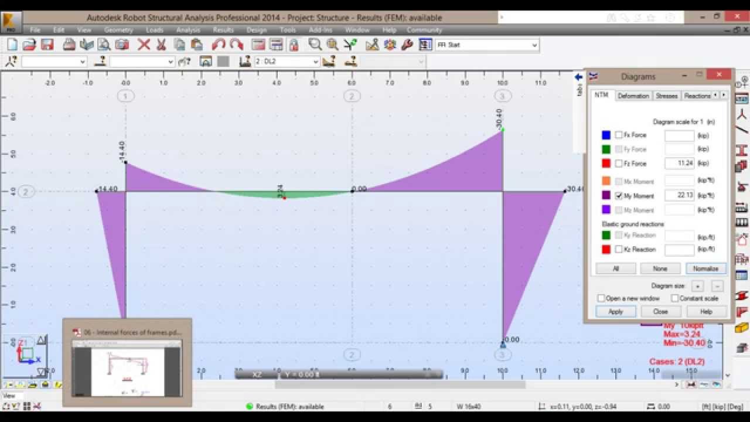Click the PDF window thumbnail preview
750x422 pixels.
[x=127, y=368]
